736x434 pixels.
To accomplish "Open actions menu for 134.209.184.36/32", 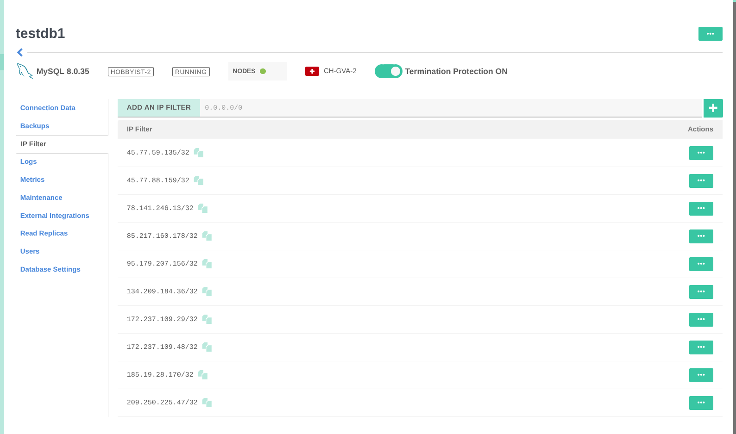I will click(701, 291).
